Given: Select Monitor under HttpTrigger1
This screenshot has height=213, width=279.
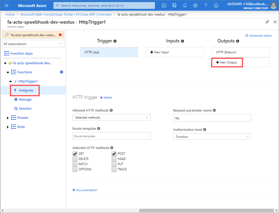Looking at the screenshot, I should (x=25, y=108).
